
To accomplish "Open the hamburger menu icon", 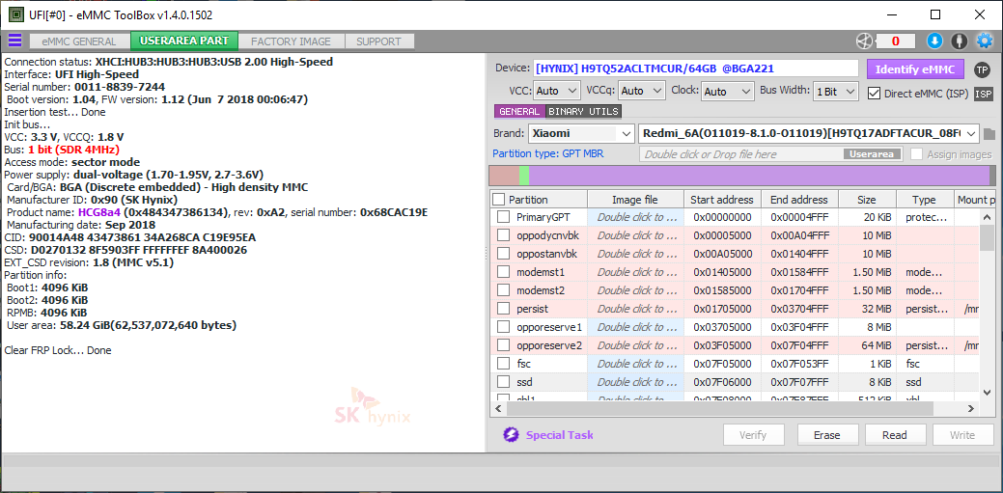I will [14, 41].
